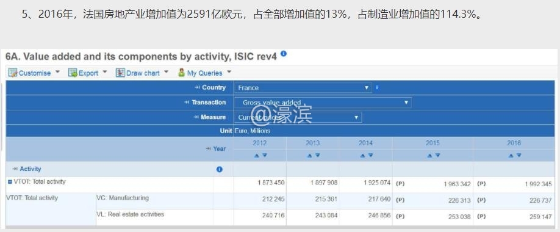Click the Export spreadsheet icon
560x232 pixels.
(x=73, y=73)
